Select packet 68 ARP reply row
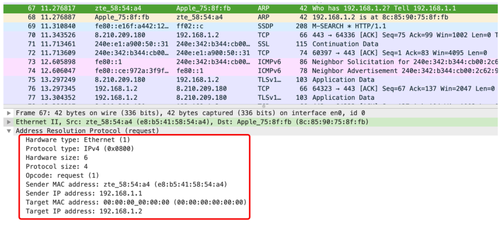 [x=250, y=17]
